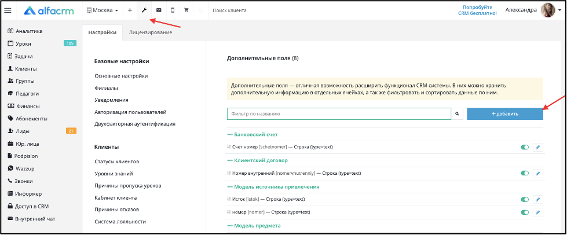Click the notifications bell icon

(x=201, y=10)
